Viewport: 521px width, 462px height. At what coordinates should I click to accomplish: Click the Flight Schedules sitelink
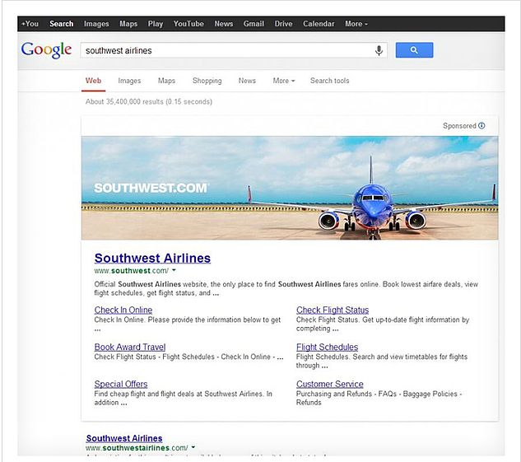pos(327,348)
